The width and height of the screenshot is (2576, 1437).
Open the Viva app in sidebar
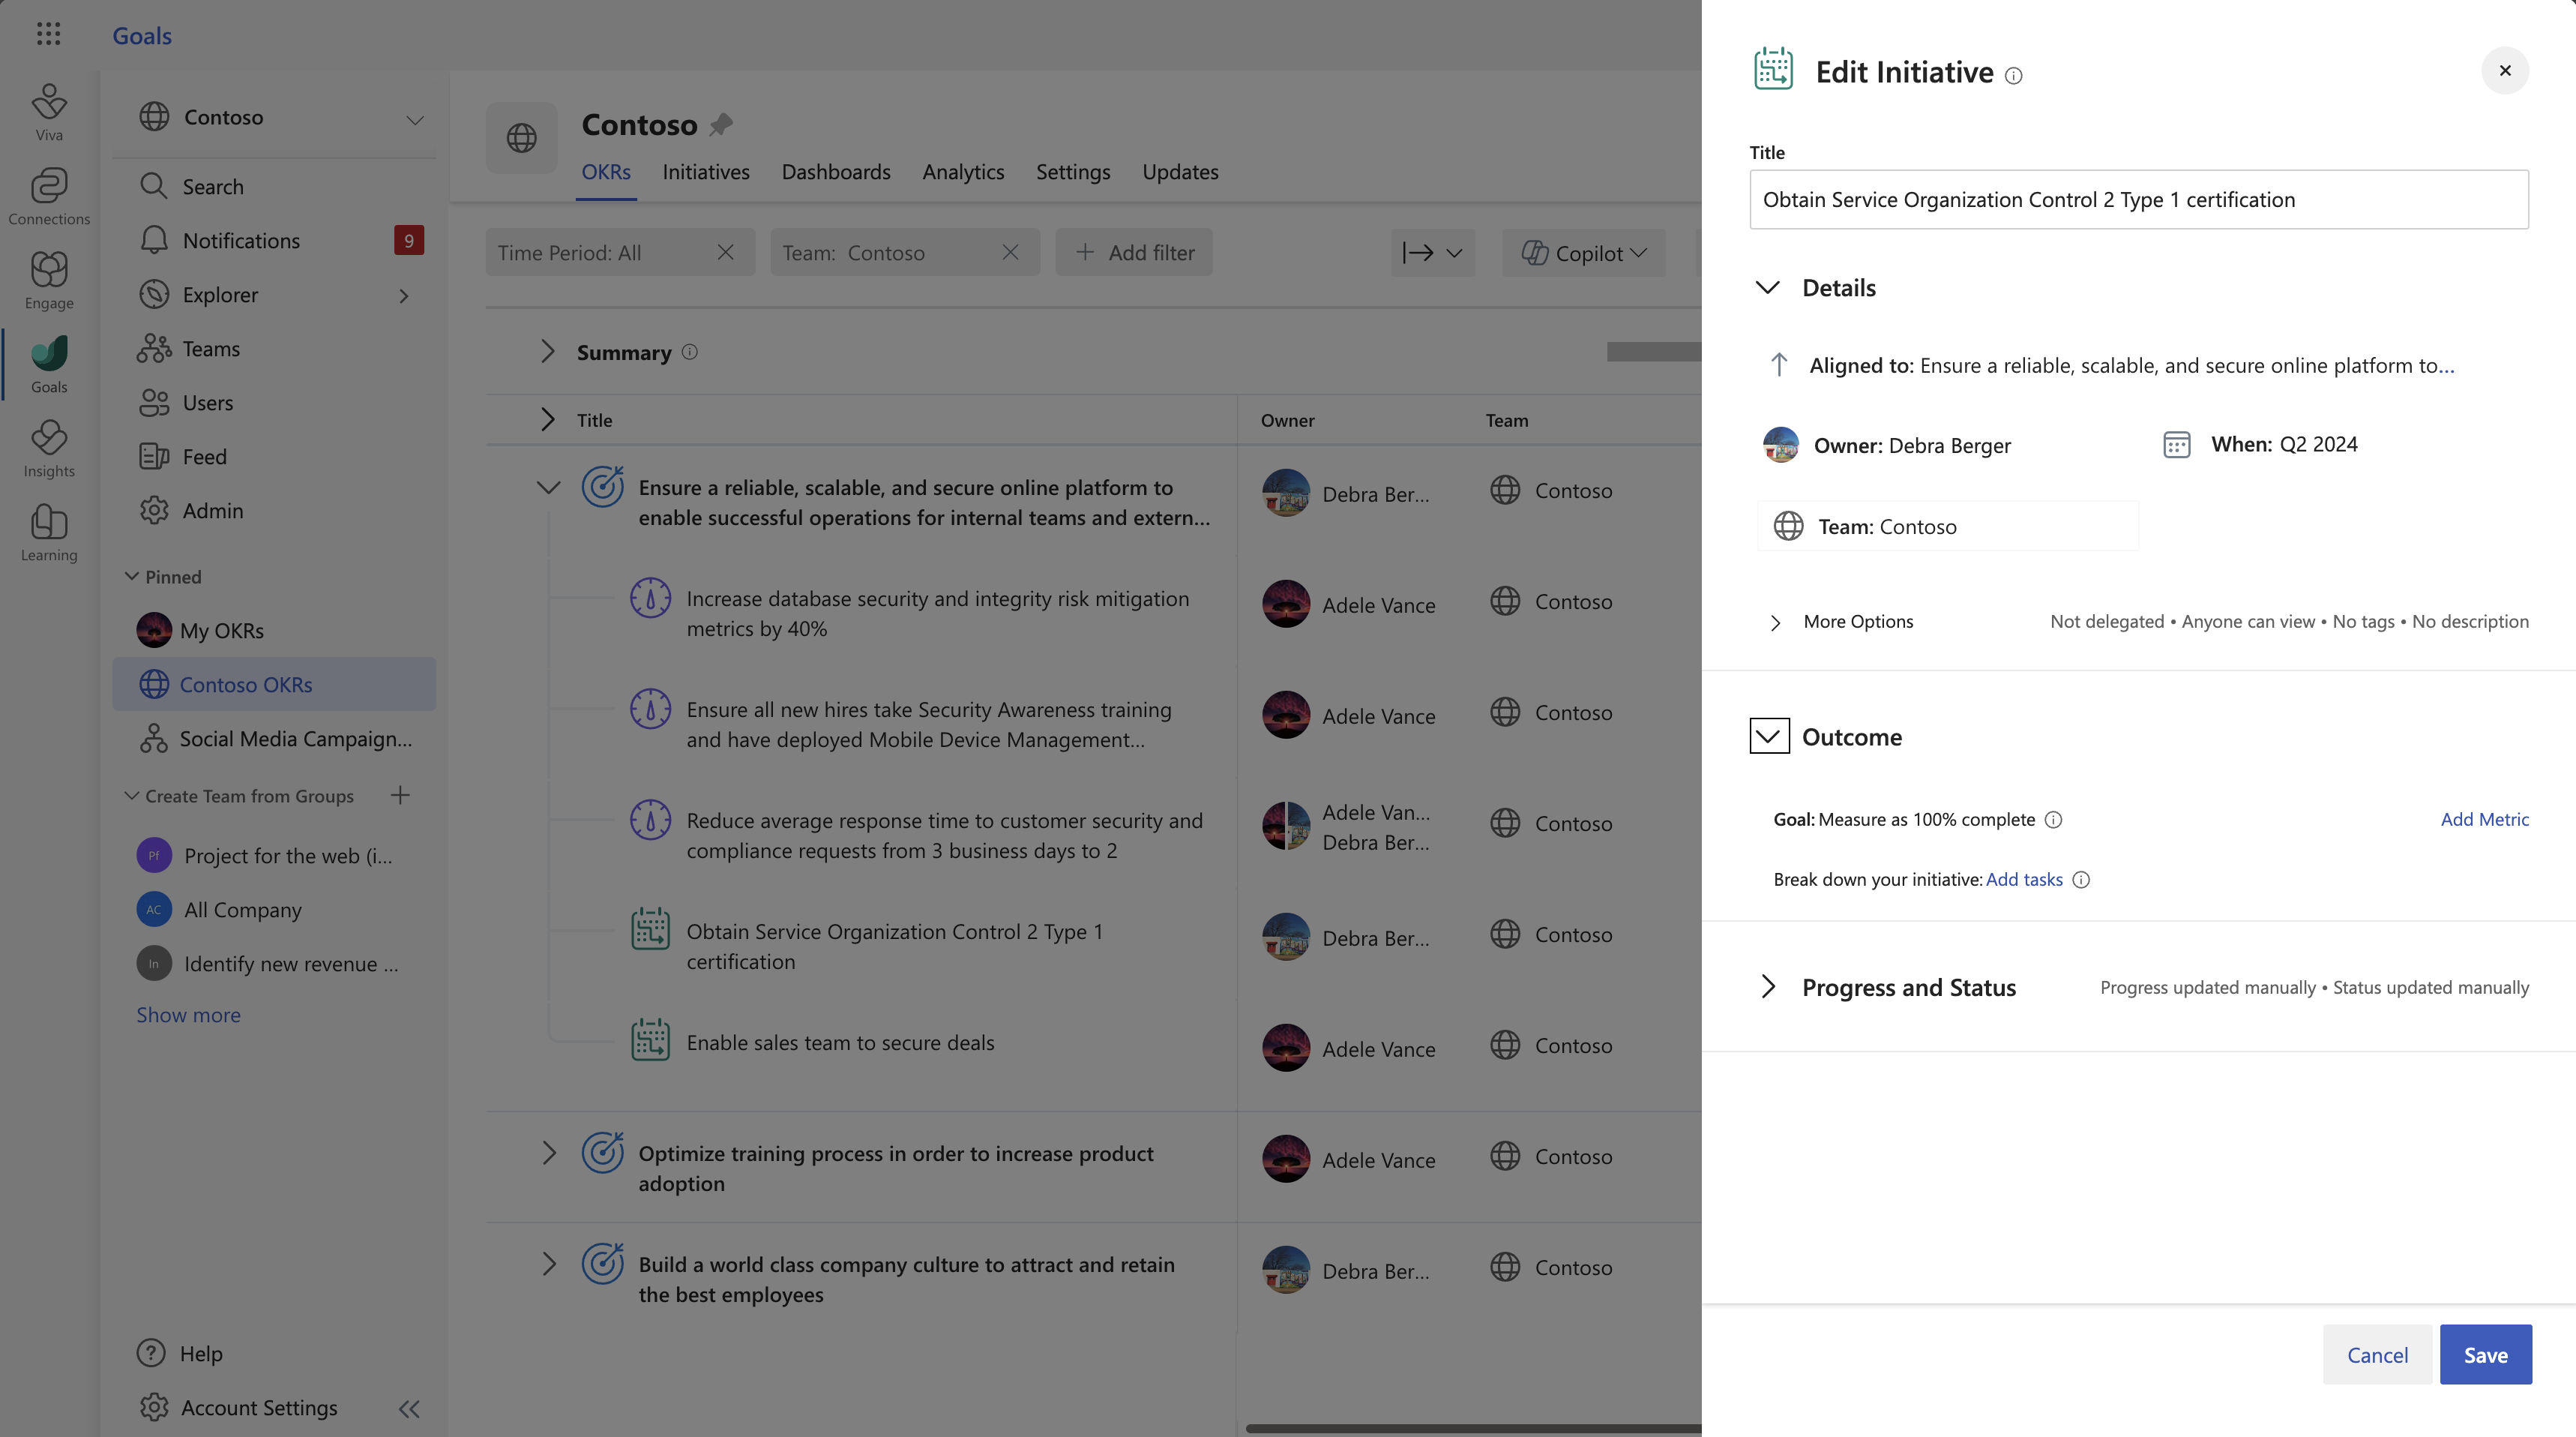(49, 112)
